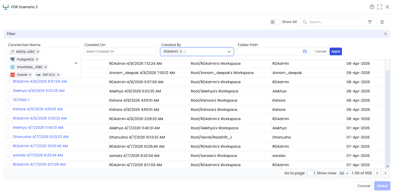The height and width of the screenshot is (193, 393).
Task: Check the box for Dhanusha 4/7/2026 10:13:33 AM
Action: pyautogui.click(x=8, y=137)
